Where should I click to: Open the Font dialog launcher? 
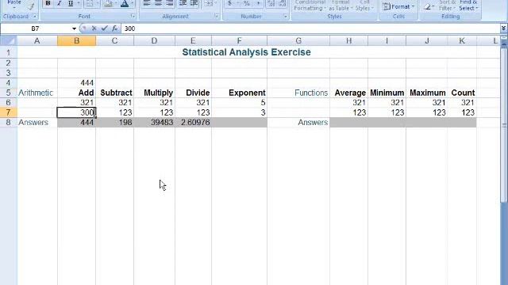point(133,16)
